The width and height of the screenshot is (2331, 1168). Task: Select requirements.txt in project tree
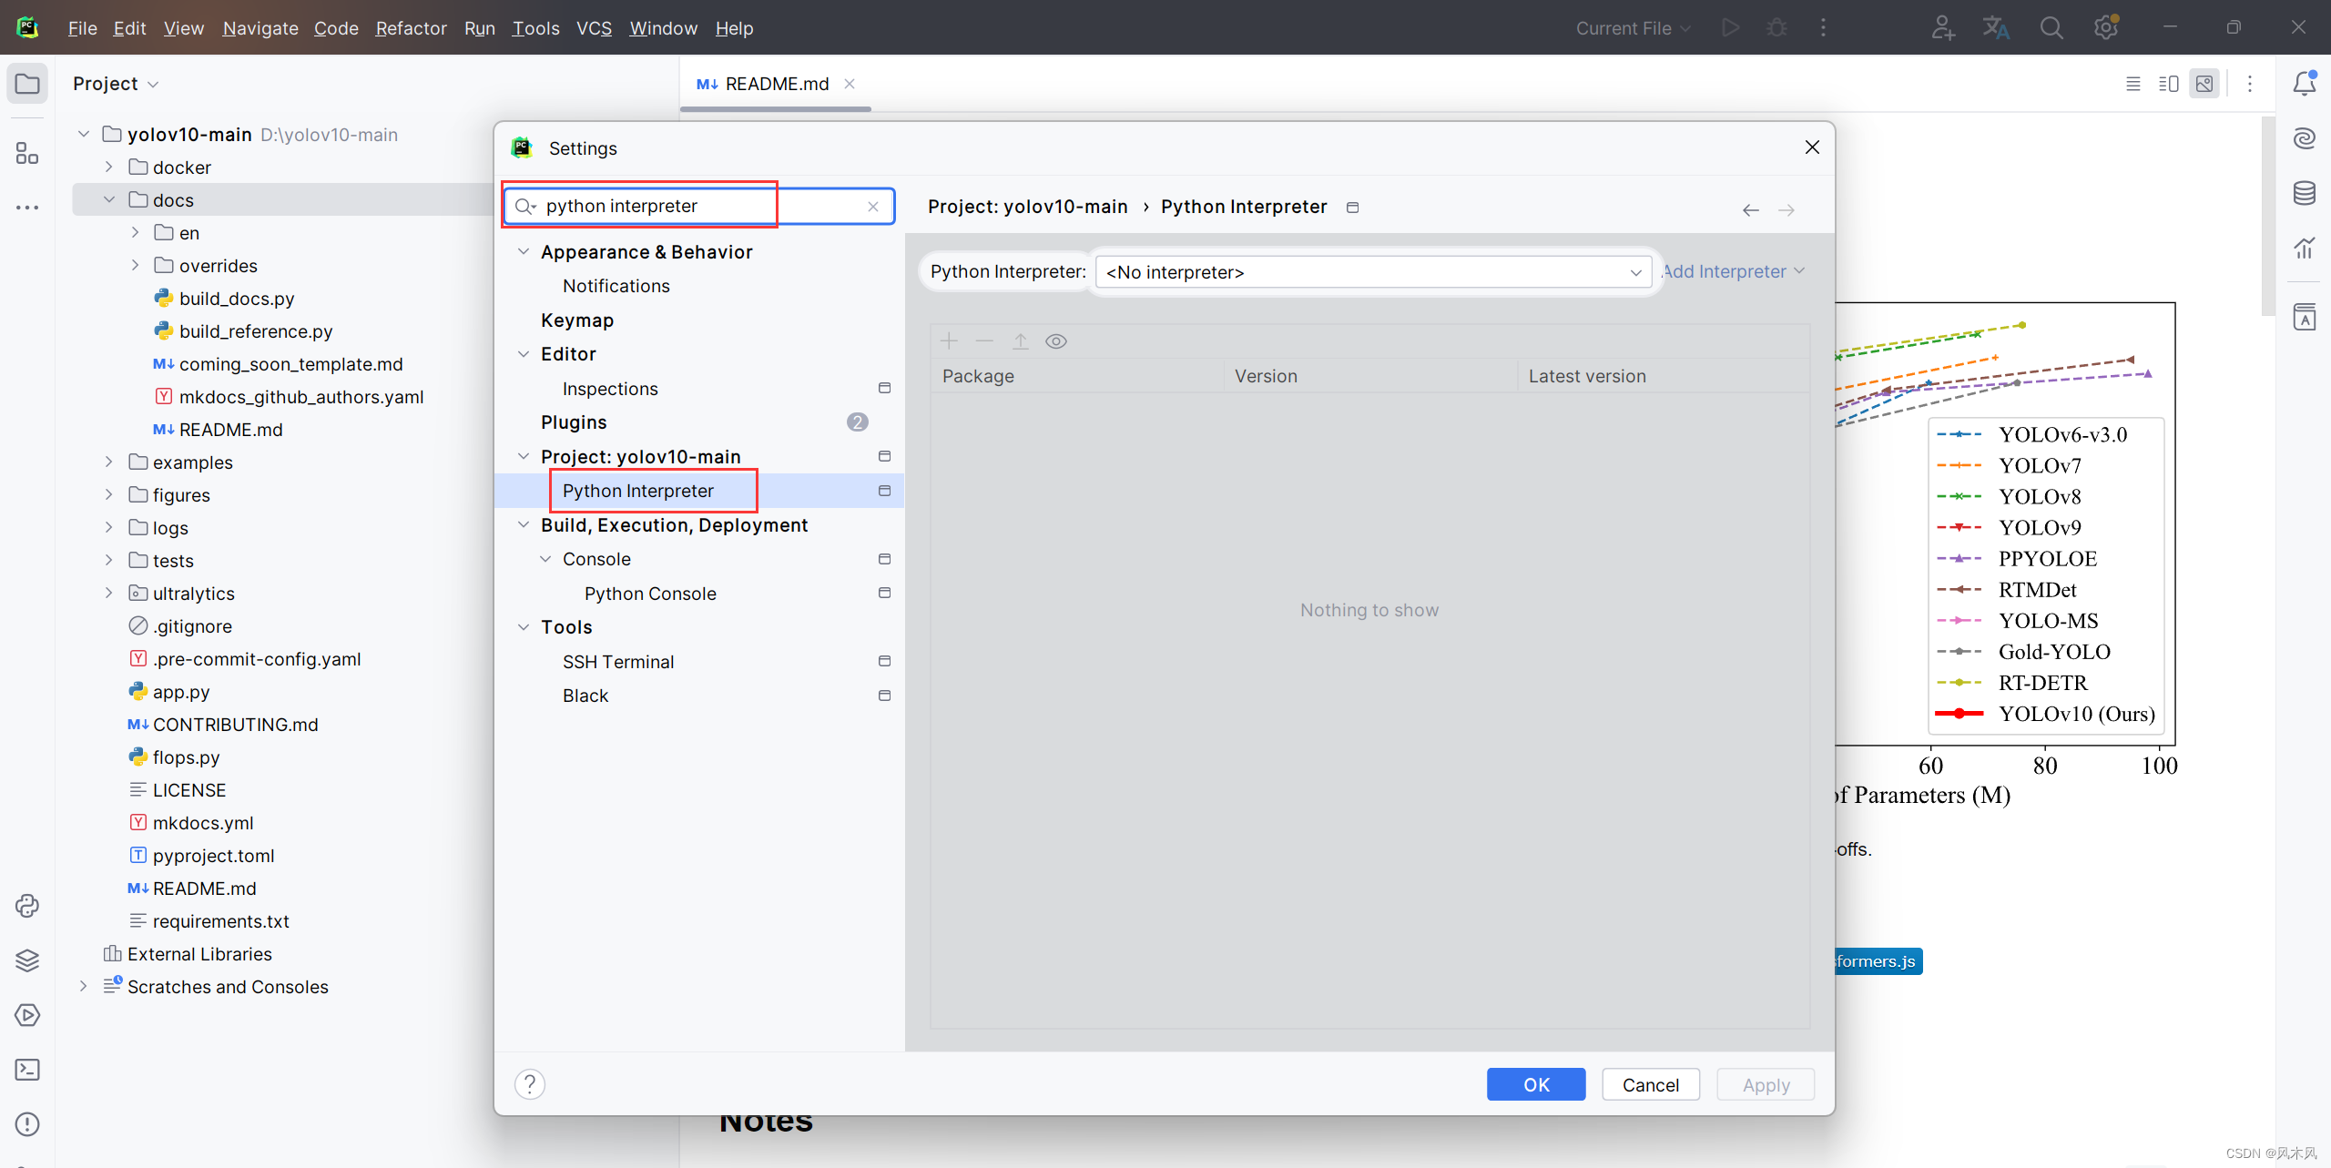pos(220,921)
